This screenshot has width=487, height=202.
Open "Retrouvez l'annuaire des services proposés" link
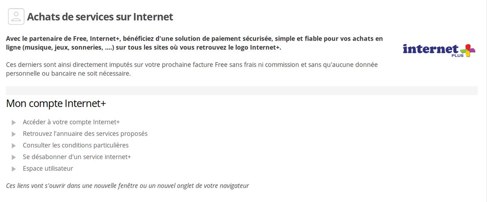pyautogui.click(x=85, y=133)
